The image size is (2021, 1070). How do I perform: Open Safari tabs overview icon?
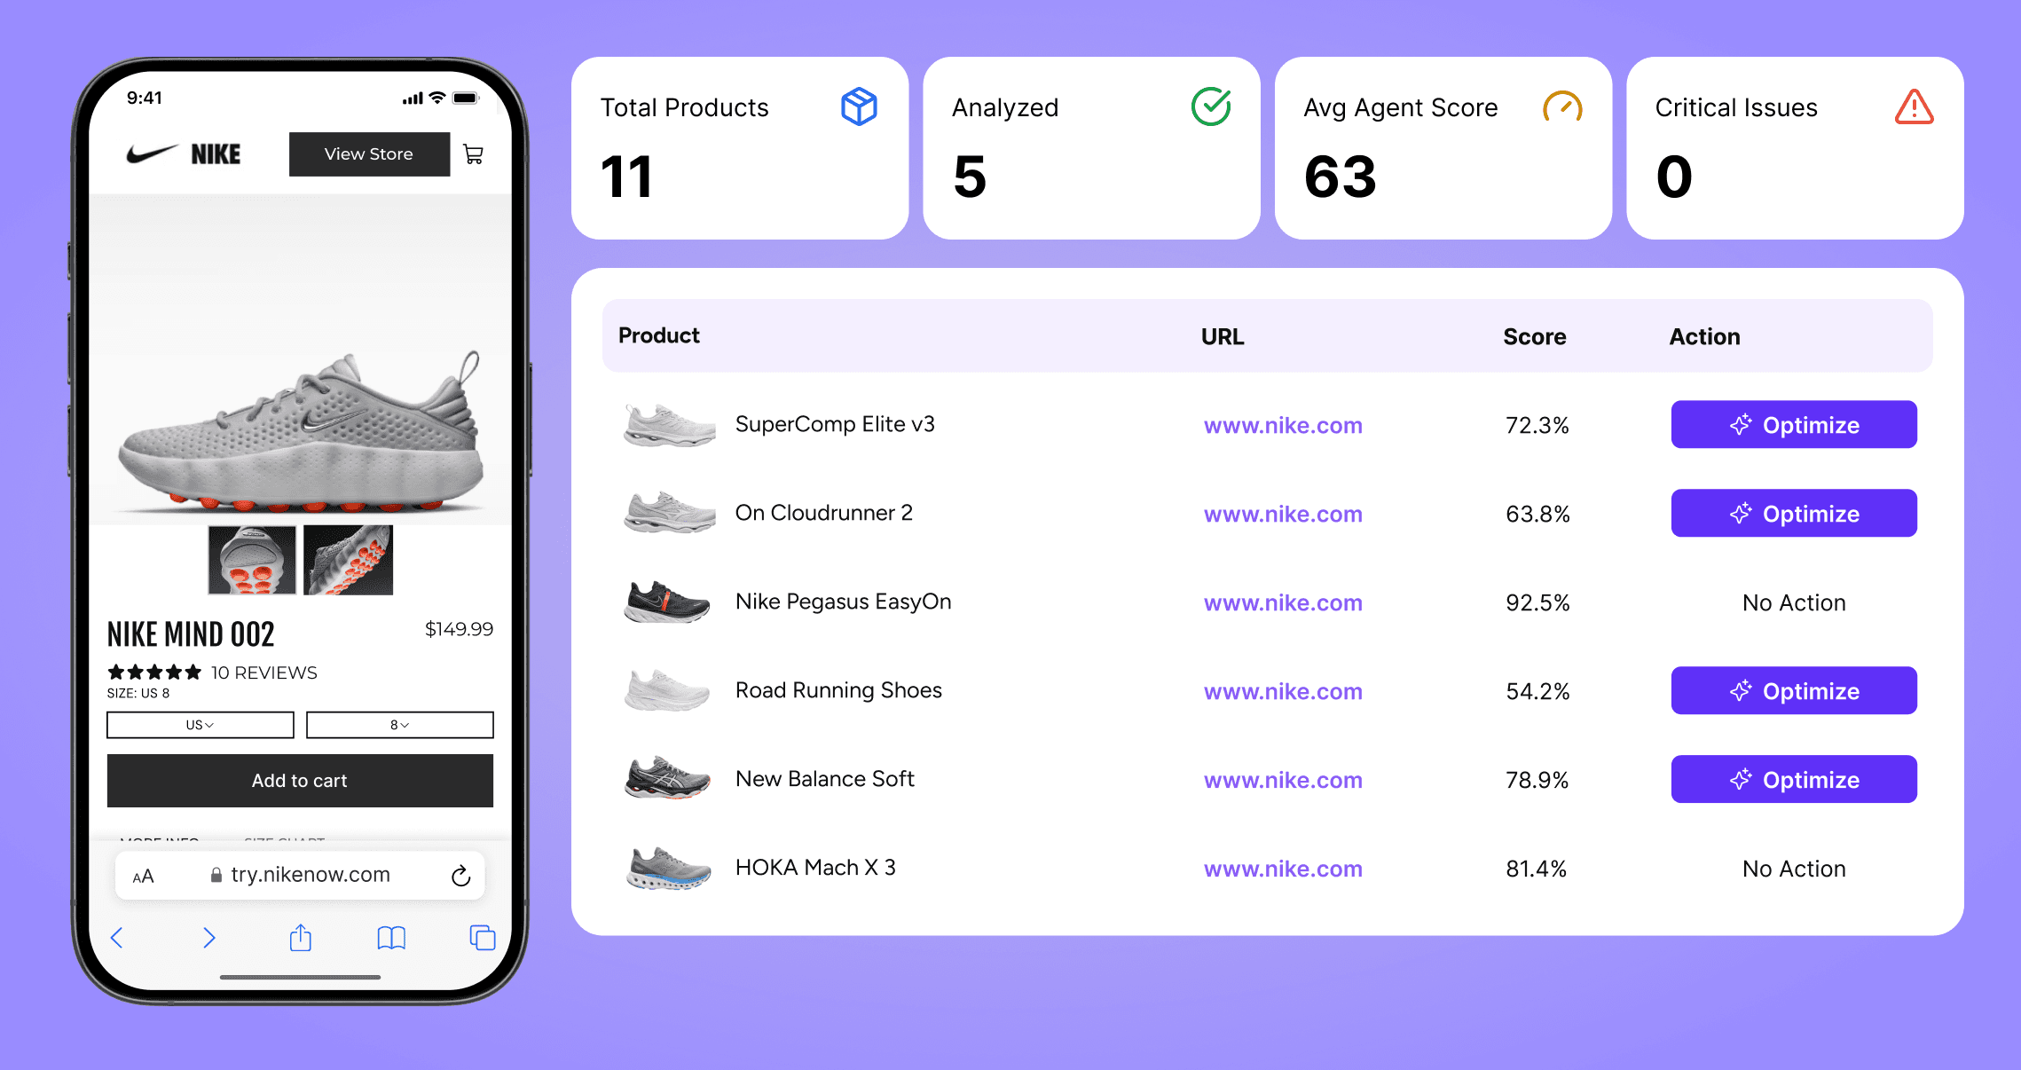[x=482, y=938]
